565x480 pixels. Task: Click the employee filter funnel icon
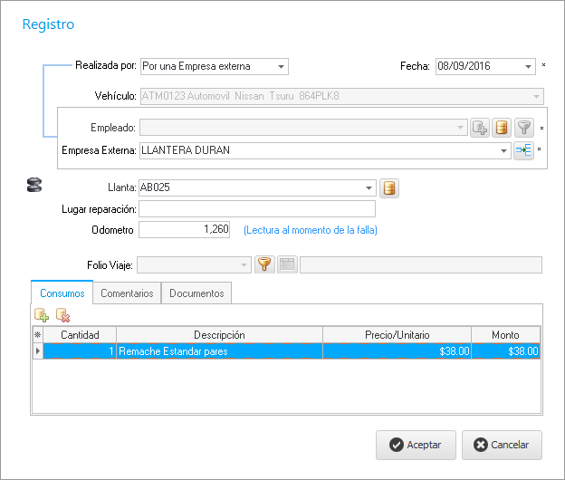point(524,128)
